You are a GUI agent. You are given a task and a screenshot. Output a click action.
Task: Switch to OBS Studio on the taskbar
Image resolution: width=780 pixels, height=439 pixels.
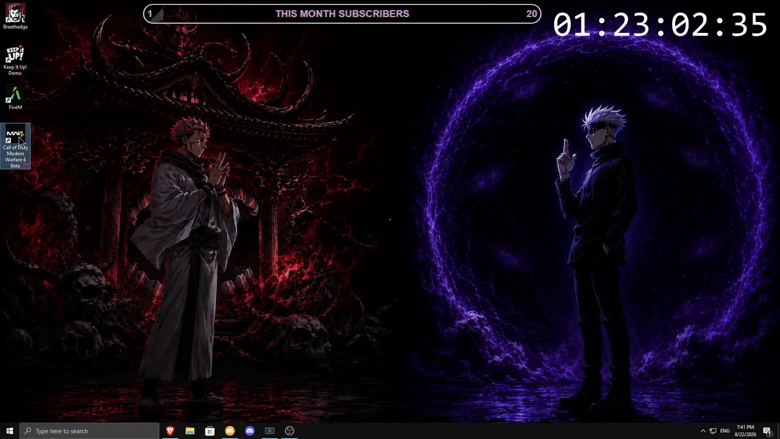click(289, 431)
